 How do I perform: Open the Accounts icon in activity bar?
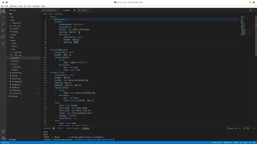(x=3, y=132)
